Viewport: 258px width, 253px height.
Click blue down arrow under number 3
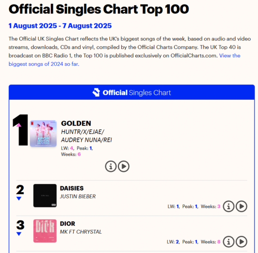[19, 234]
